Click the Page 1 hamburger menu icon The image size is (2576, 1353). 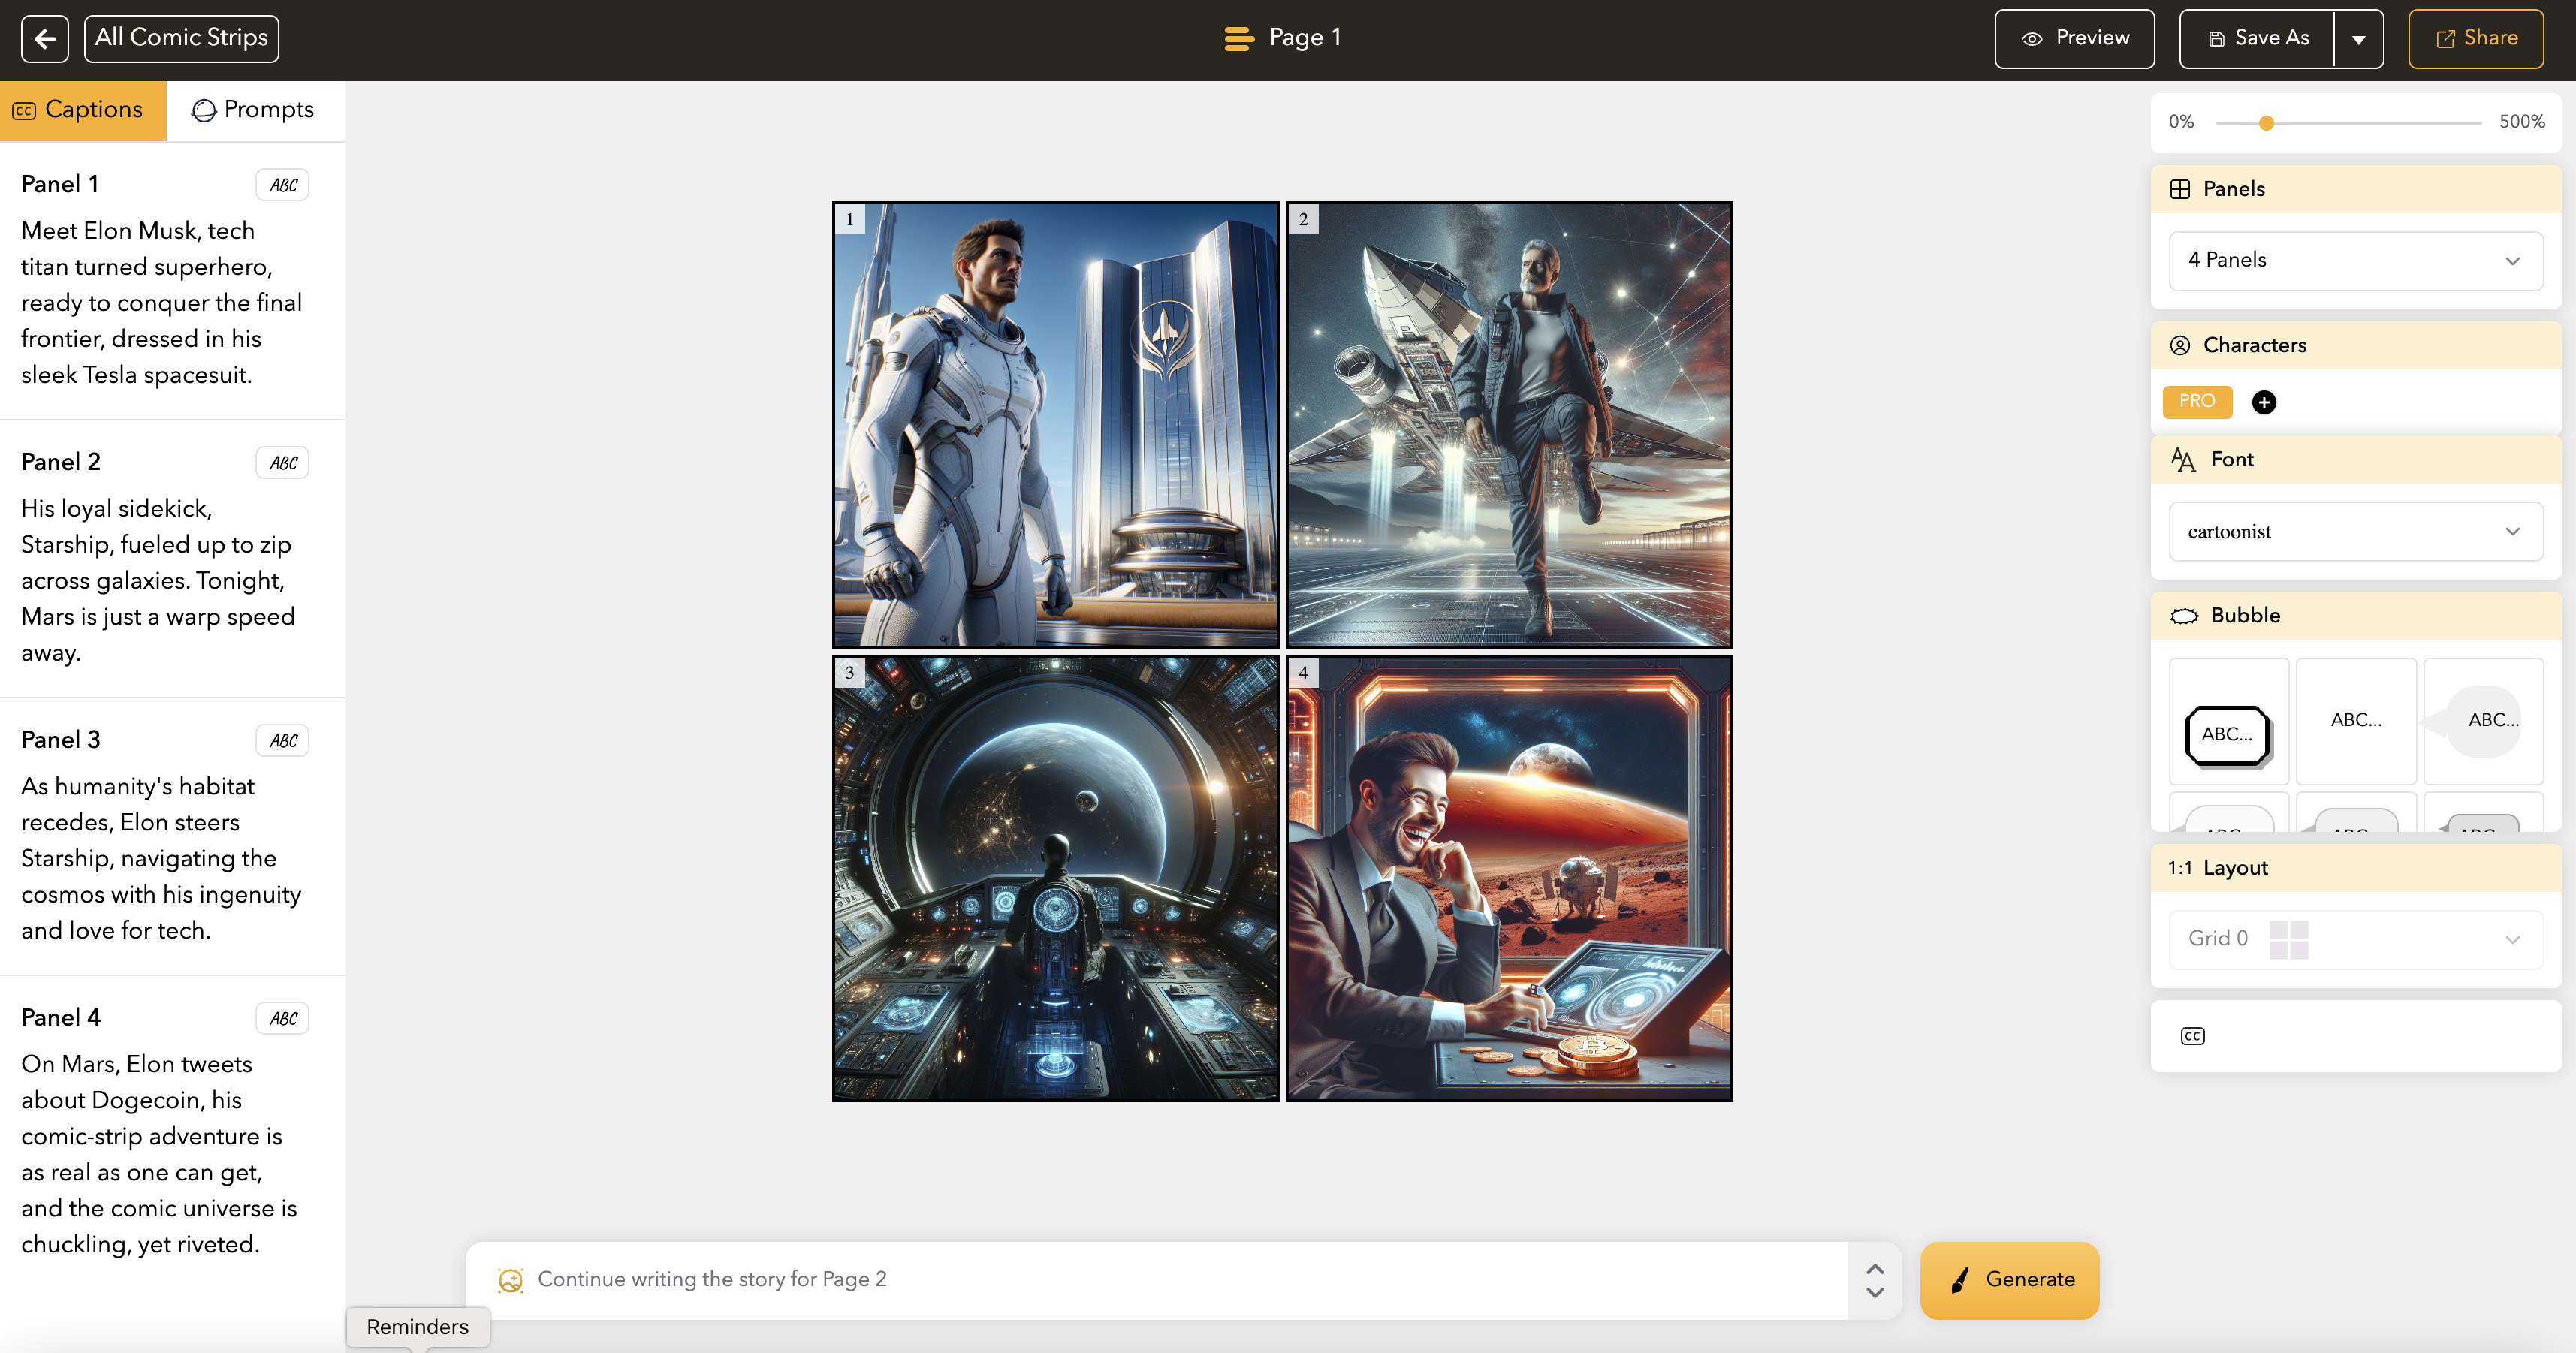coord(1238,38)
